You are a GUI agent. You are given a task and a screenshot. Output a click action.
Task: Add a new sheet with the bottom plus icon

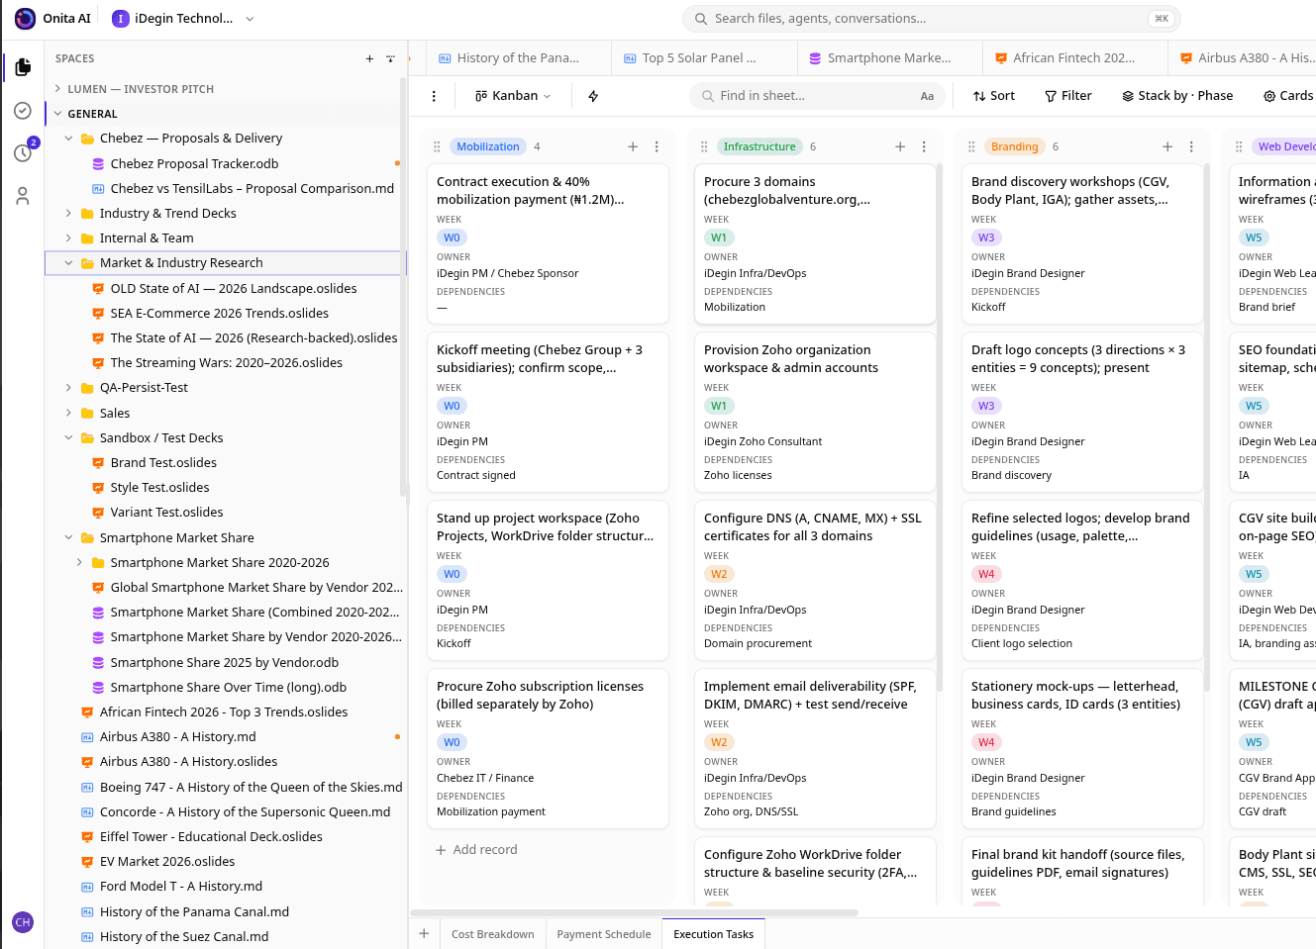(x=424, y=933)
